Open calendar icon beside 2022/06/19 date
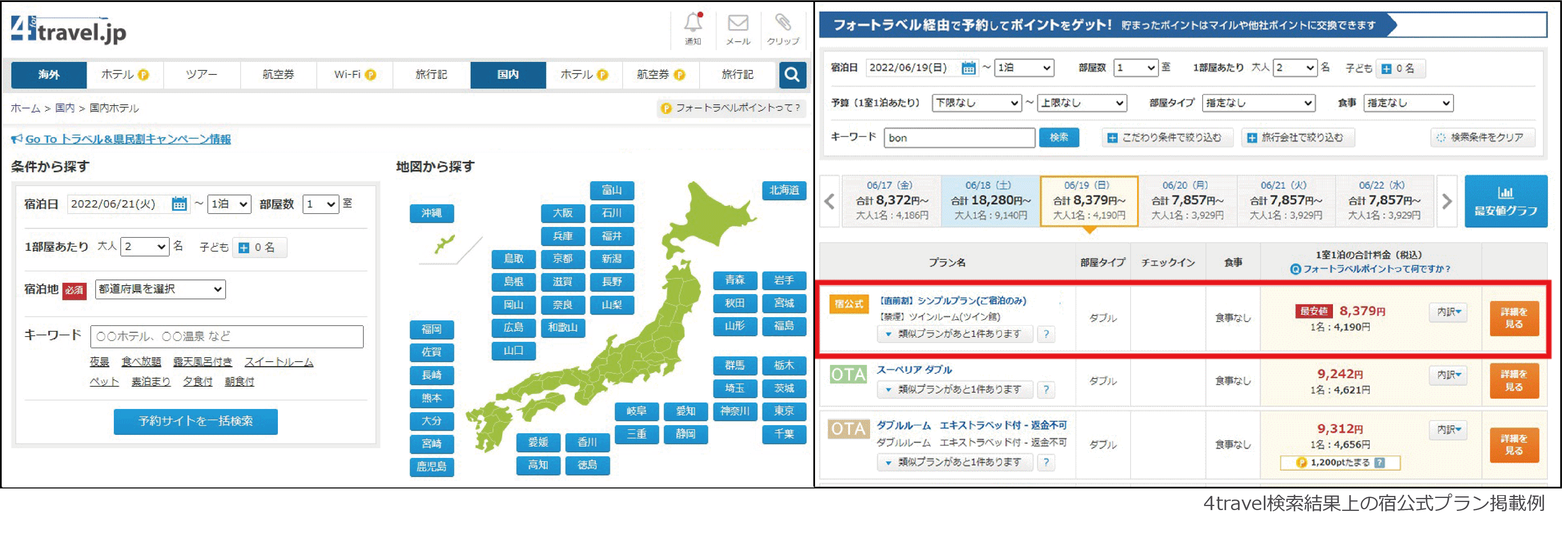The height and width of the screenshot is (538, 1562). 969,68
